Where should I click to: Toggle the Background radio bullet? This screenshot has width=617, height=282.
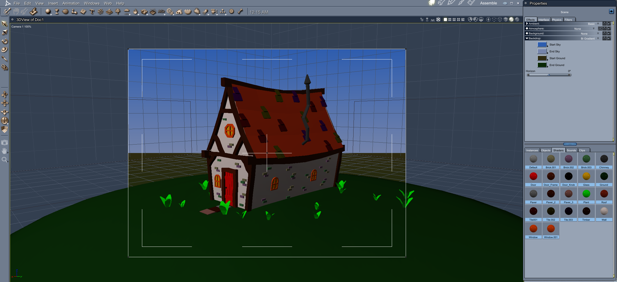527,34
